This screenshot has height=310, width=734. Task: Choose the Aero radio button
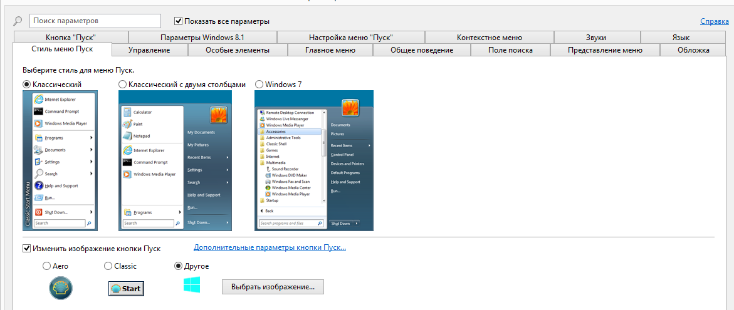[x=46, y=266]
